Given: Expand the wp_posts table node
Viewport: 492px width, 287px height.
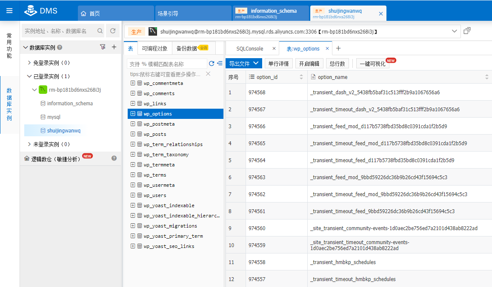Looking at the screenshot, I should point(133,134).
